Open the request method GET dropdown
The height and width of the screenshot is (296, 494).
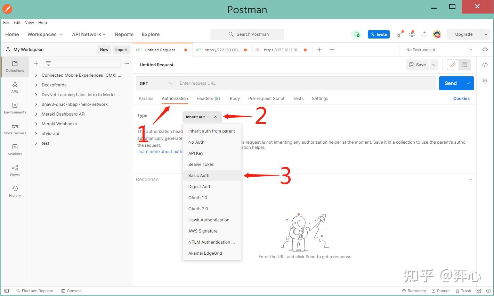coord(155,83)
